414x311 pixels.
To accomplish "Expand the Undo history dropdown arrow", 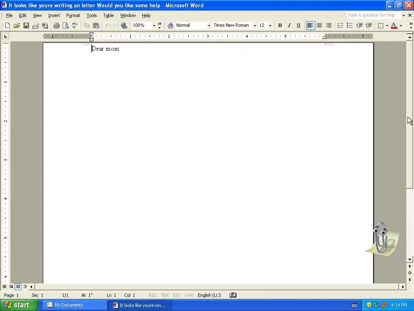I will pyautogui.click(x=114, y=26).
